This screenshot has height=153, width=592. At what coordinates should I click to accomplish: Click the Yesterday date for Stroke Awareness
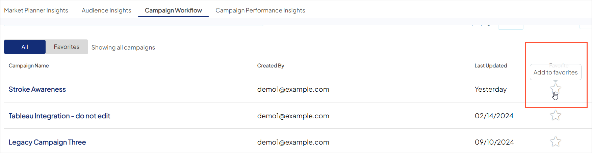point(490,89)
